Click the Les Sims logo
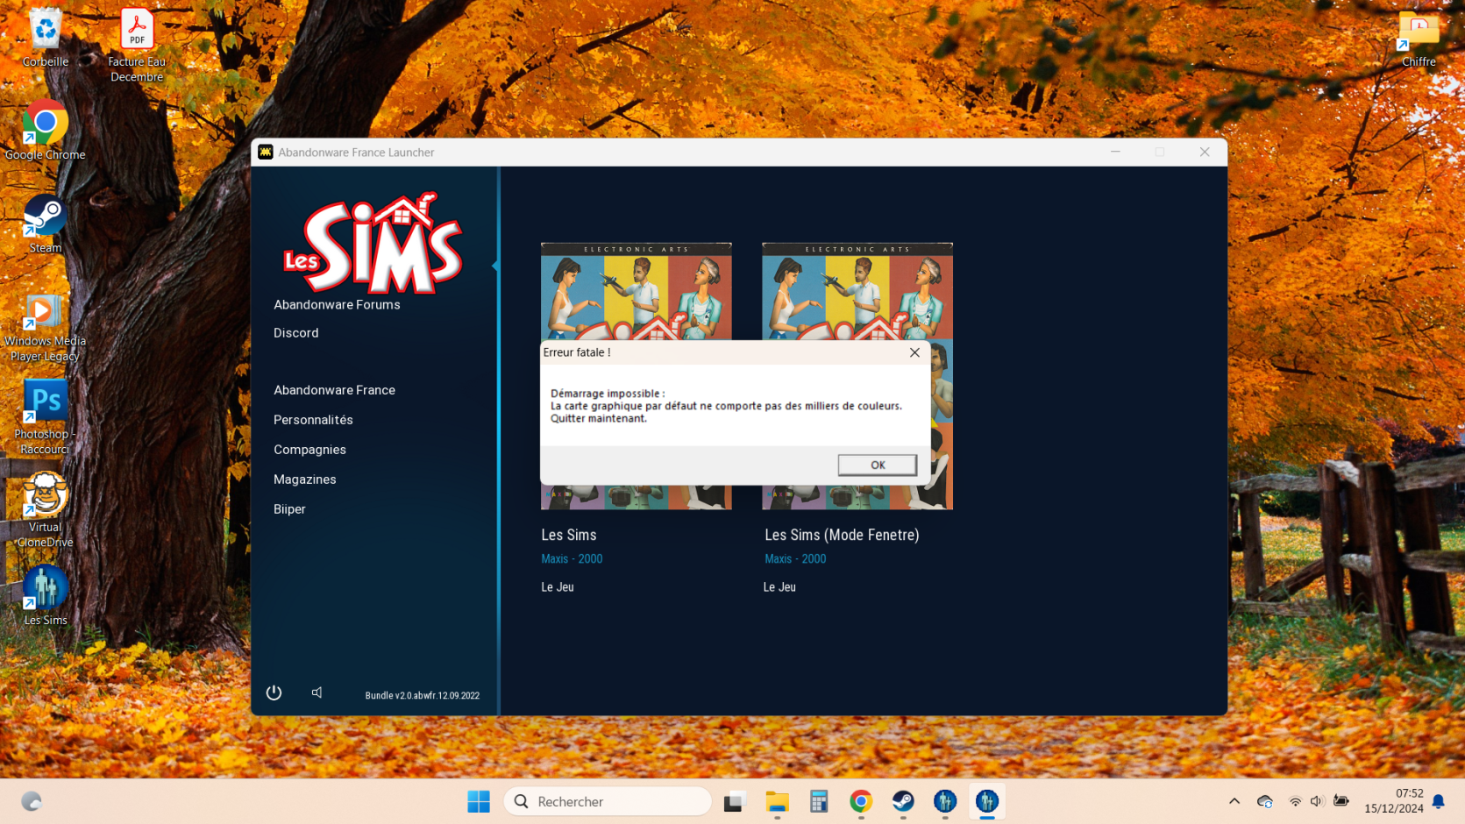The image size is (1465, 824). 373,244
